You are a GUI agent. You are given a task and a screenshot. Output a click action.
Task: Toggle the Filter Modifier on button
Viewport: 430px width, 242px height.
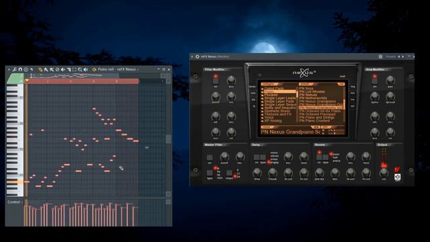216,81
